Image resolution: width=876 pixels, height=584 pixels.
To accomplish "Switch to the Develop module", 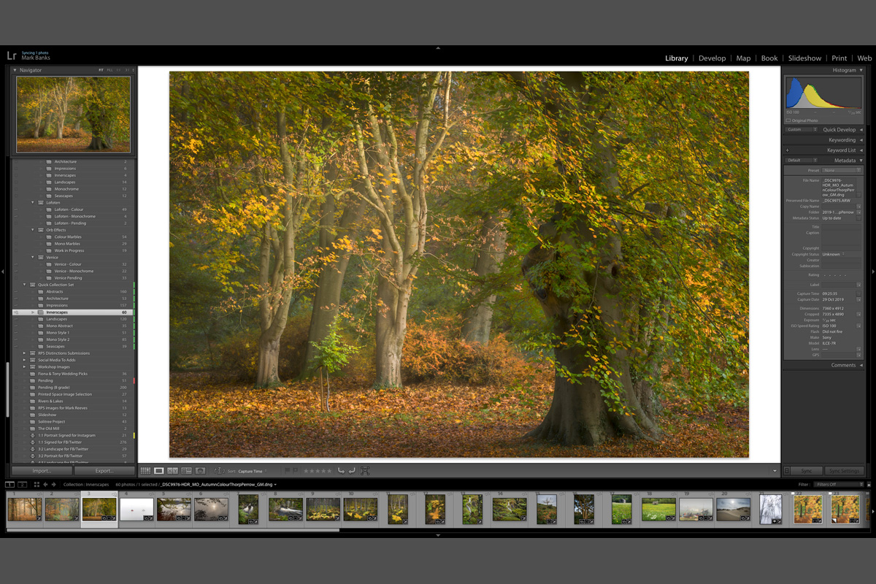I will tap(712, 58).
